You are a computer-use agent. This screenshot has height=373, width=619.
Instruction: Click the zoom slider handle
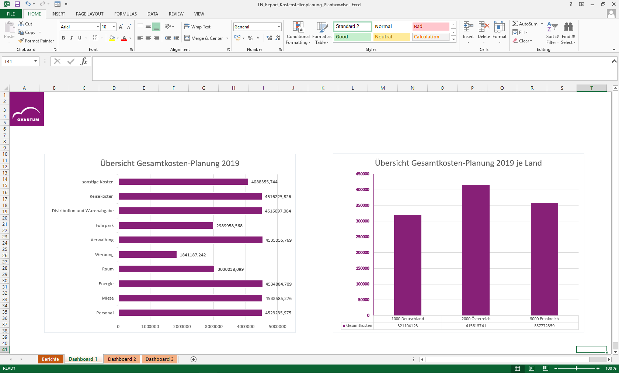577,368
